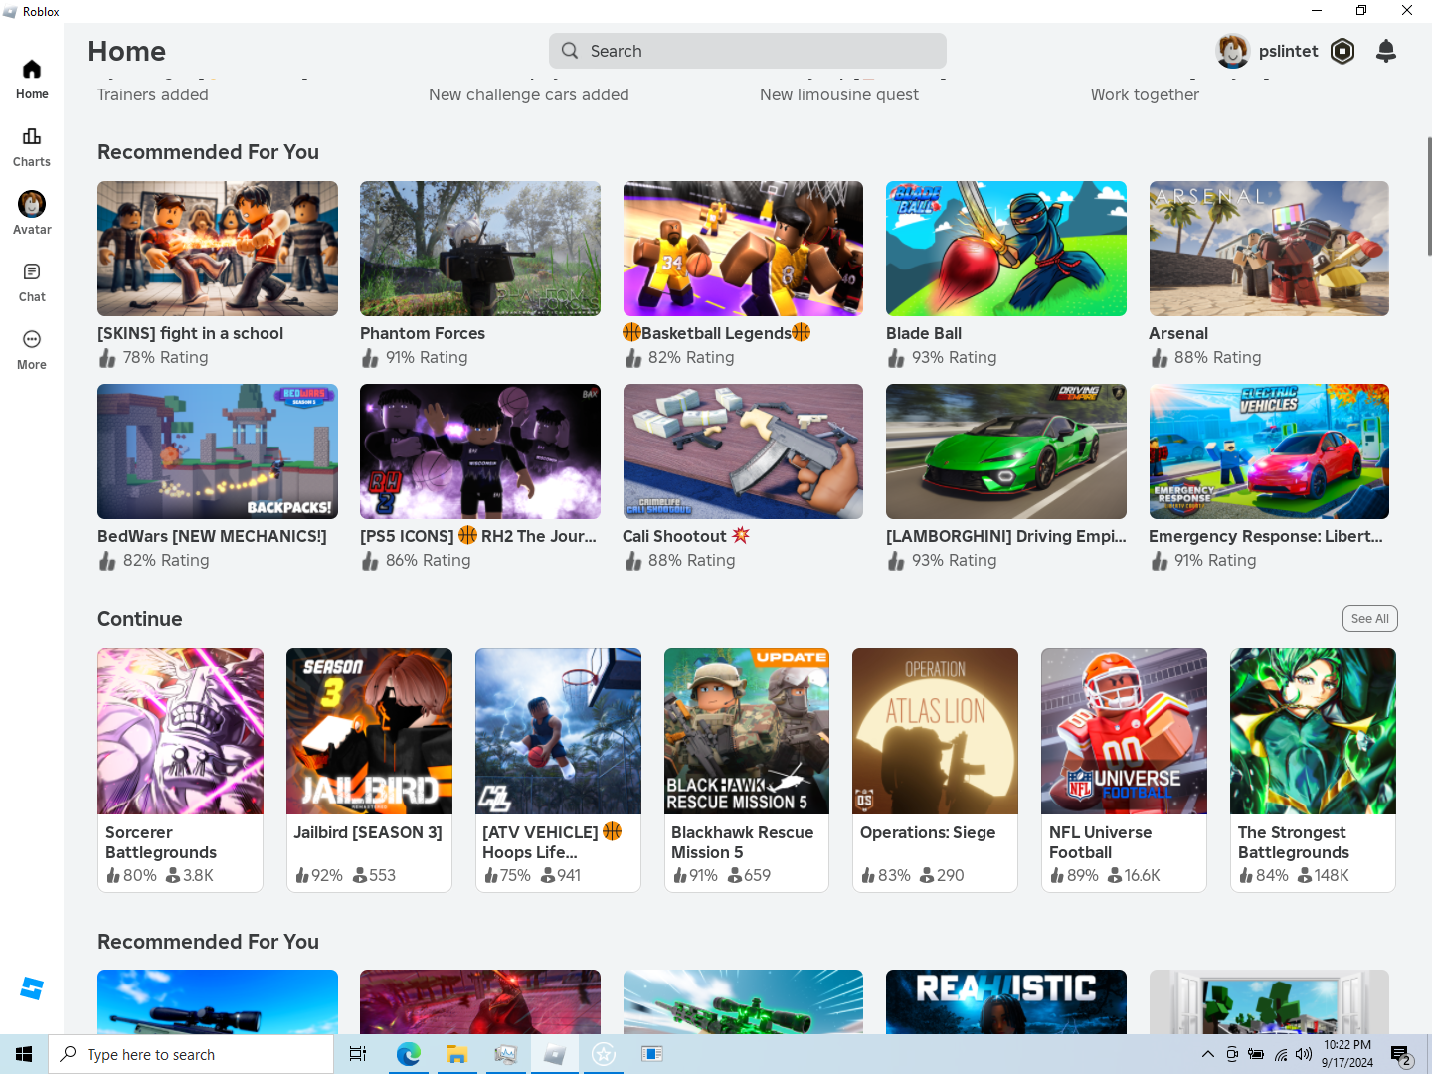This screenshot has height=1074, width=1432.
Task: Click the 'New limousine quest' text
Action: (x=839, y=94)
